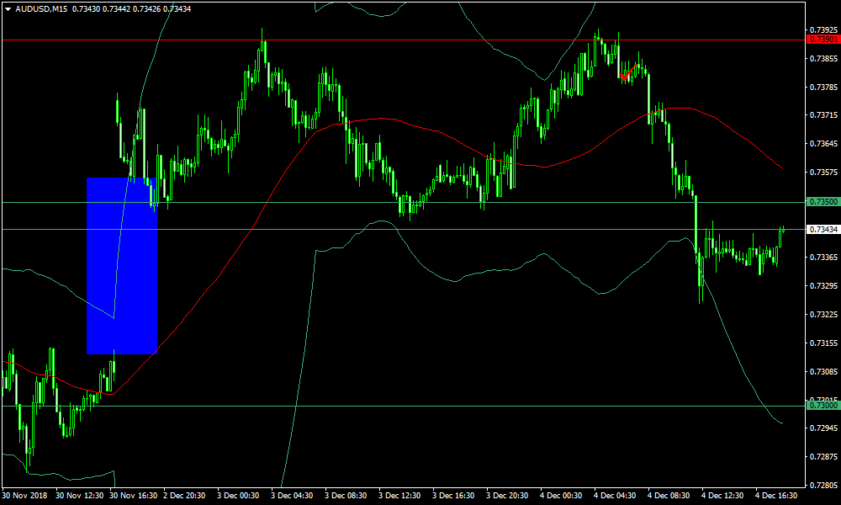Click the 3 Dec 12:30 time label
This screenshot has height=505, width=841.
point(399,496)
